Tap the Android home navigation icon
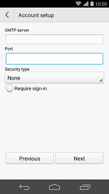The height and width of the screenshot is (194, 109). (54, 187)
